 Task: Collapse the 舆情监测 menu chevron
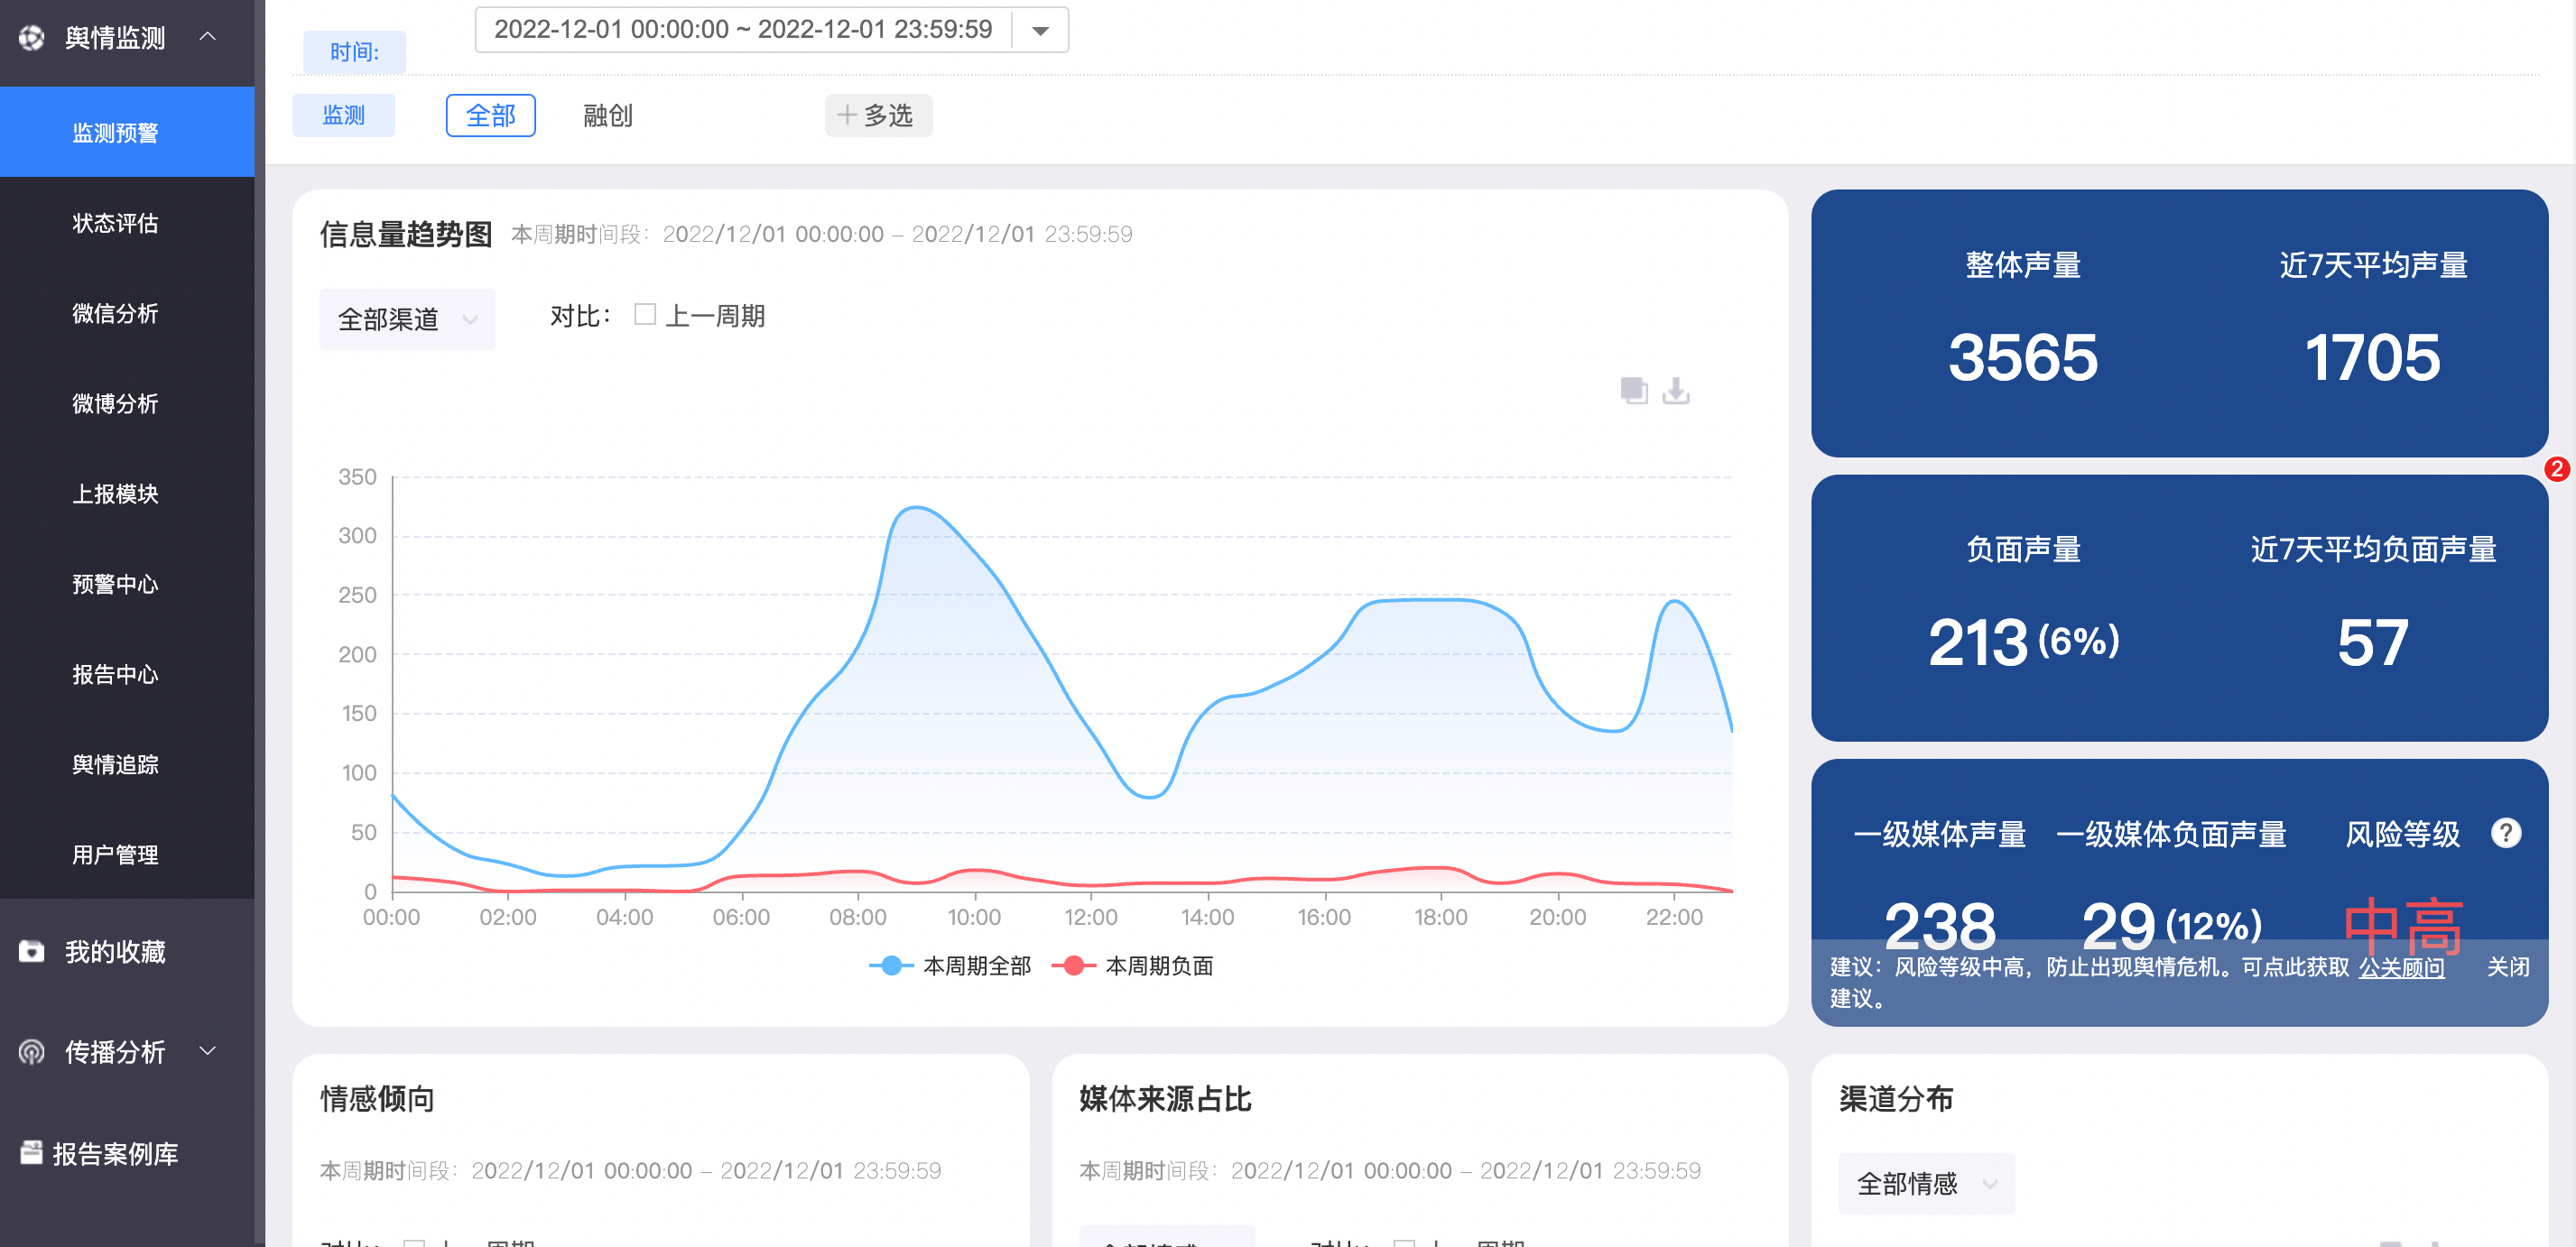coord(208,37)
